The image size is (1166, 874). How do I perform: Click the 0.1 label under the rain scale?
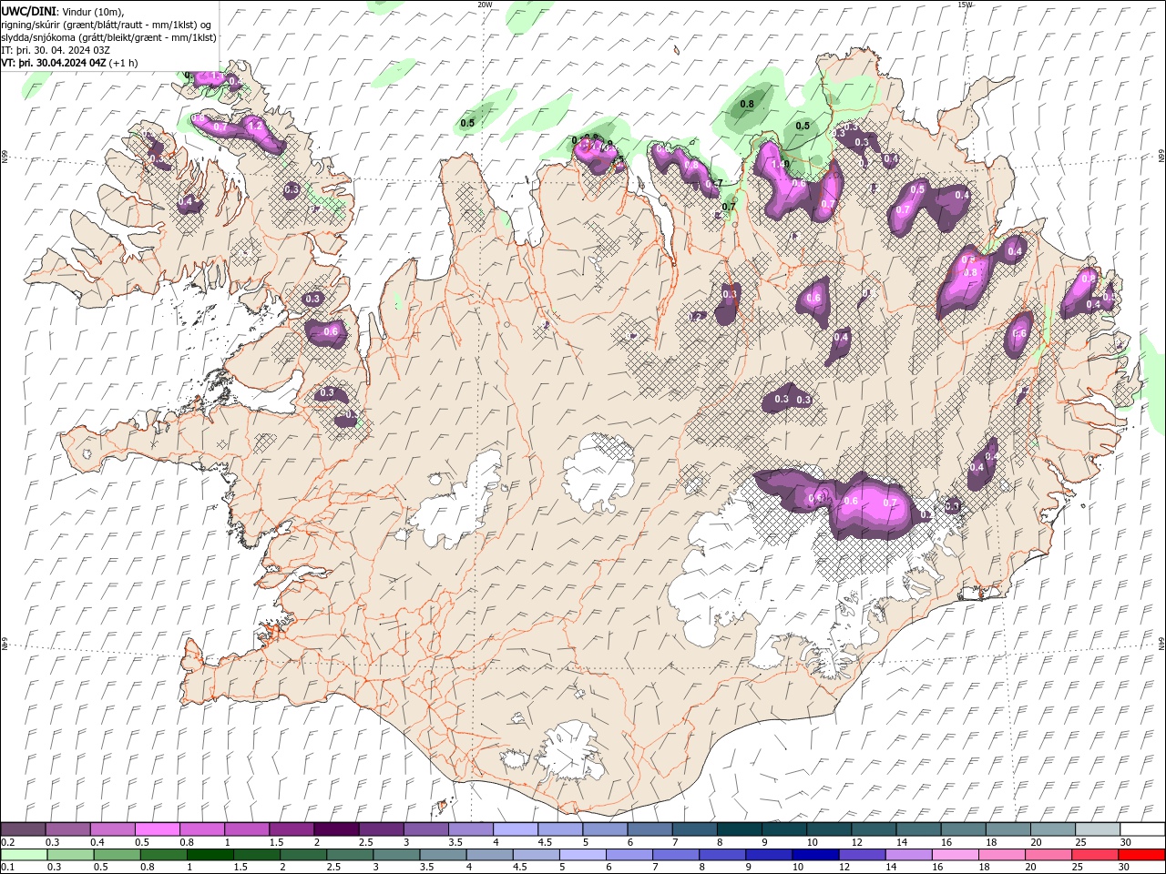coord(8,867)
